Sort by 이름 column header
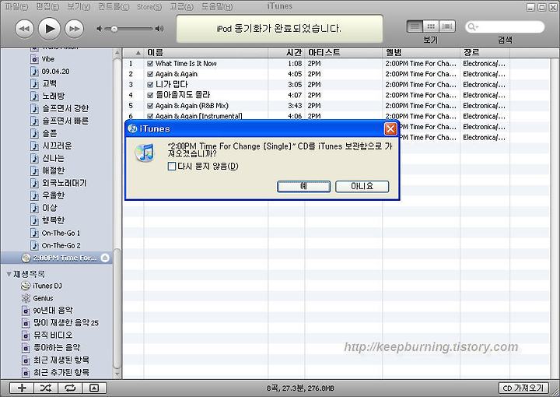This screenshot has height=397, width=560. click(206, 52)
